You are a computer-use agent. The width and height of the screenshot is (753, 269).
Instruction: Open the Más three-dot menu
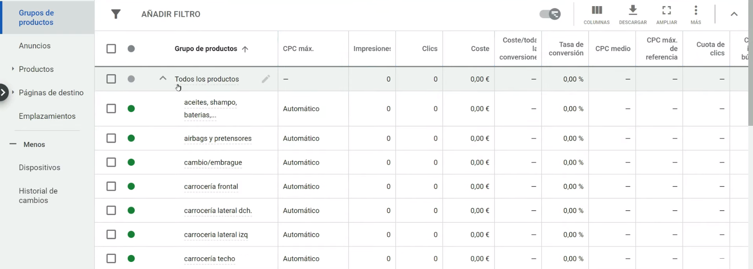point(696,15)
